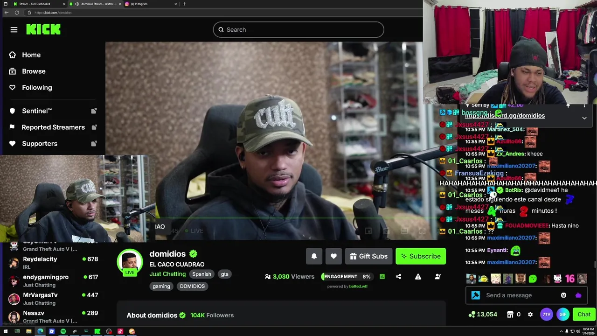Select the Spanish tag
Image resolution: width=597 pixels, height=336 pixels.
tap(201, 274)
